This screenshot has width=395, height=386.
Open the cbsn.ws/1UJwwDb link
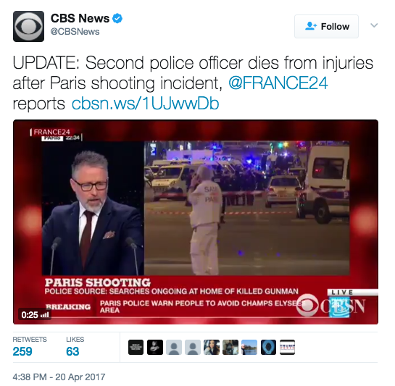[146, 104]
